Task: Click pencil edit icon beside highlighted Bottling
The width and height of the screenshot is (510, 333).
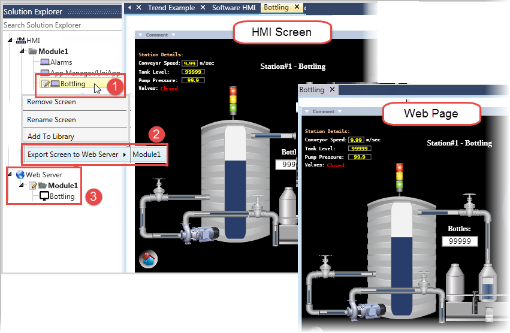Action: pos(46,84)
